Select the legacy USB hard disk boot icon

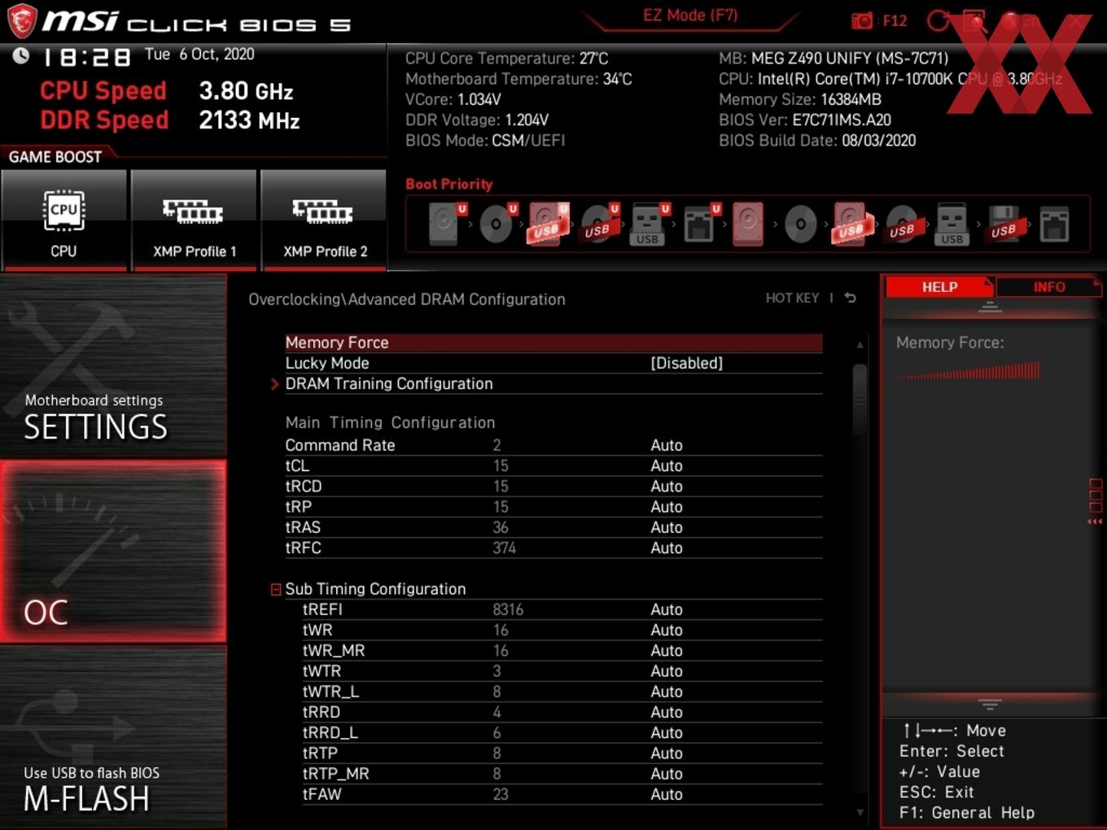[x=851, y=224]
